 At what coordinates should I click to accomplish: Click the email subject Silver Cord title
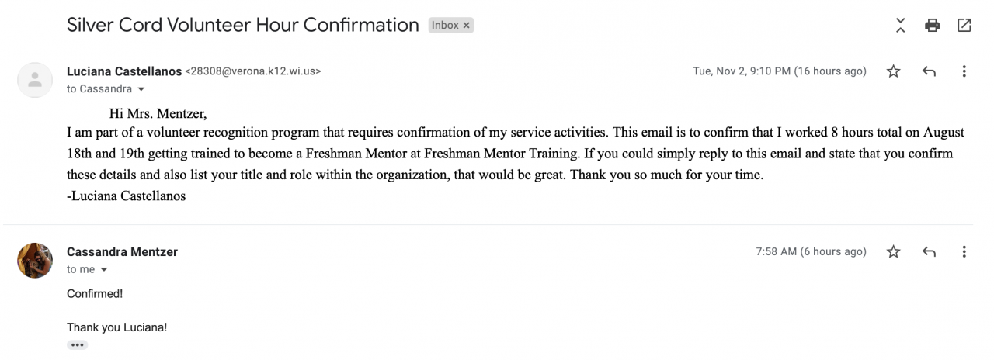[x=242, y=25]
